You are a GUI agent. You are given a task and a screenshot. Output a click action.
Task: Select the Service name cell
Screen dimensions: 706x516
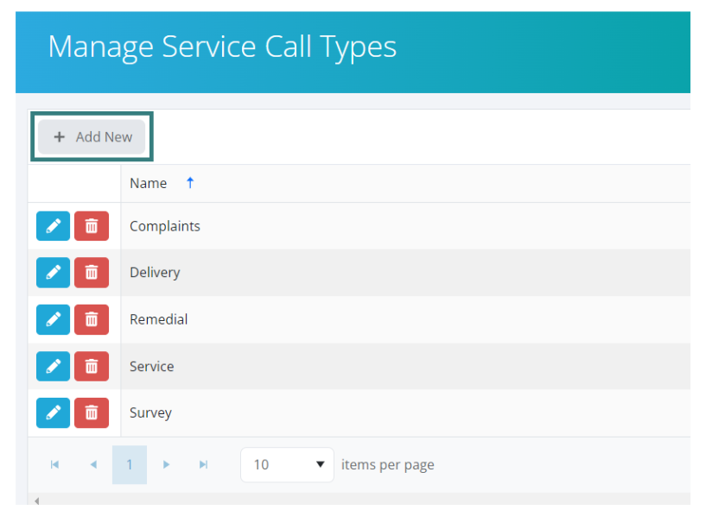(x=405, y=367)
